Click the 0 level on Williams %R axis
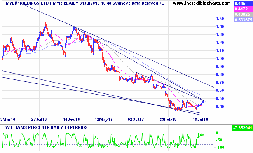 217,133
